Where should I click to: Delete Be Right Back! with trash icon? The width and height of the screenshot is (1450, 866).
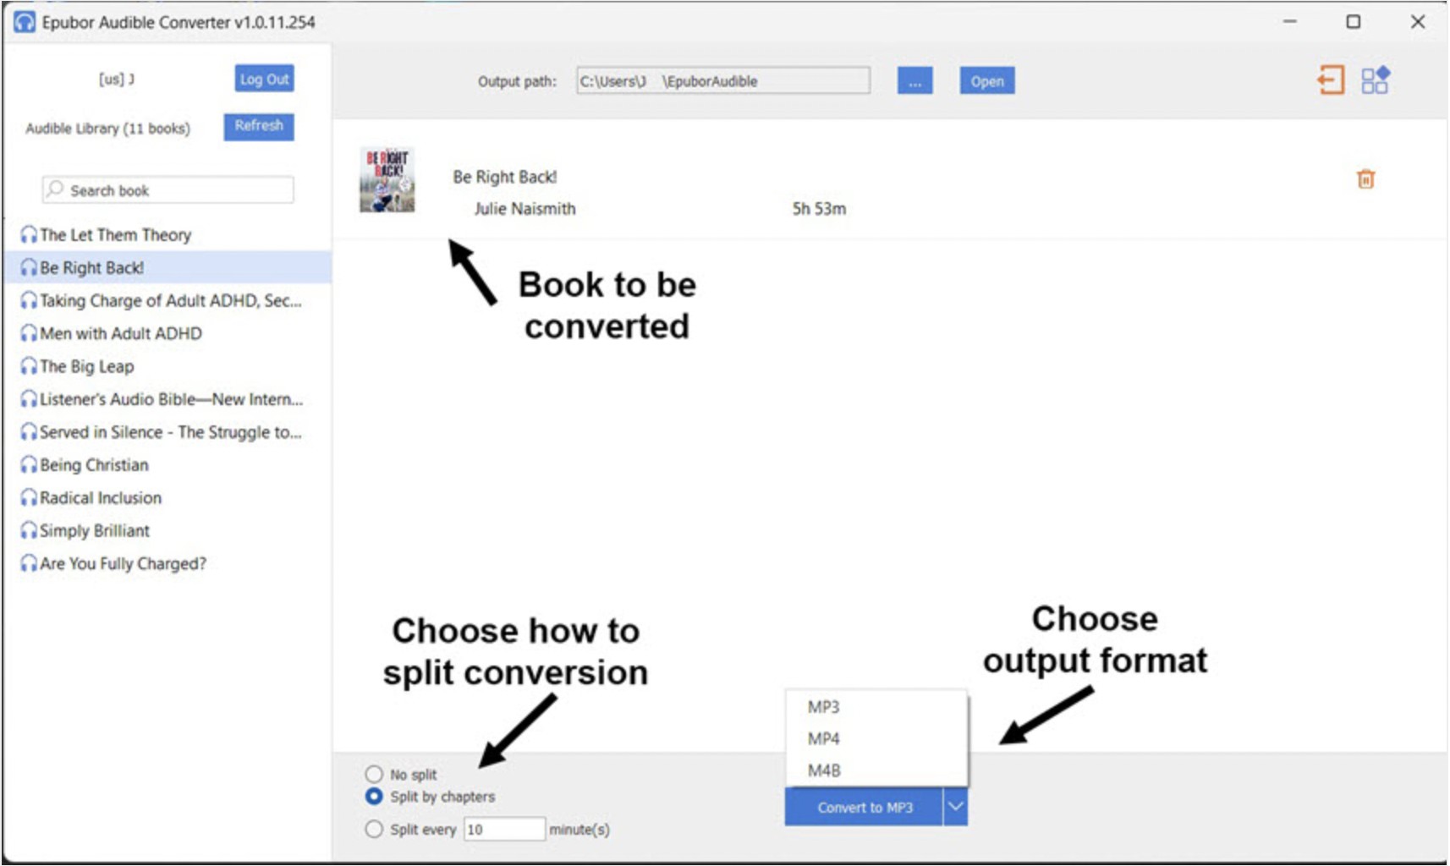tap(1365, 179)
